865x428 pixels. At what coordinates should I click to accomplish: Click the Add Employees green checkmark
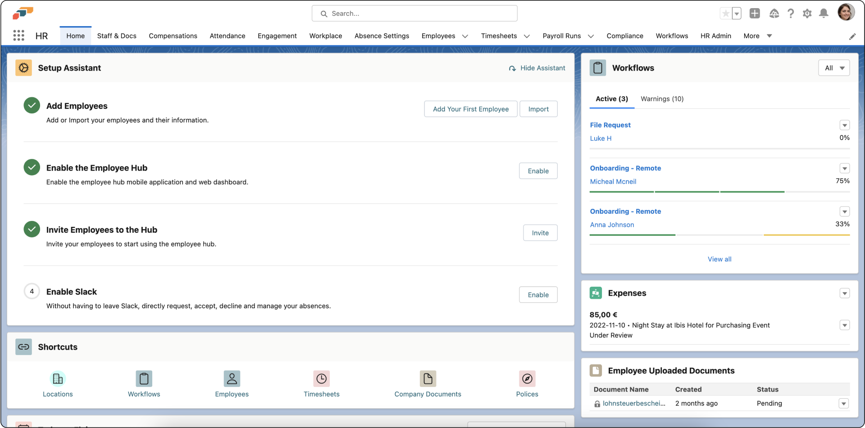(32, 106)
